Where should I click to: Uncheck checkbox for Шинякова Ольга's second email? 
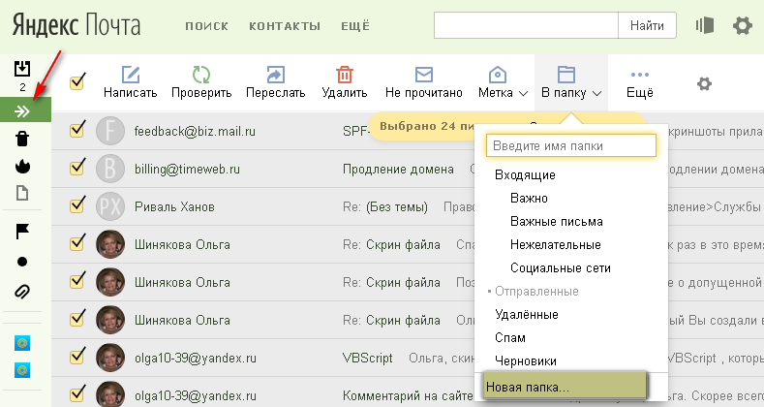pyautogui.click(x=77, y=281)
